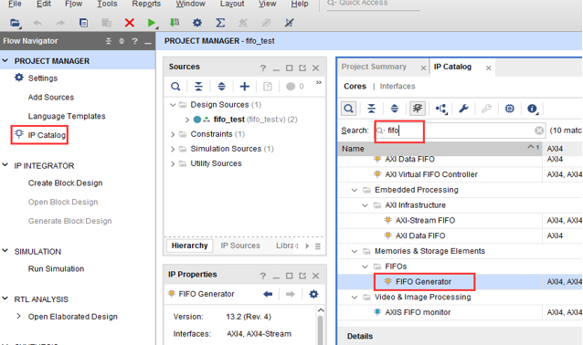Click the IP Catalog search field
The height and width of the screenshot is (345, 583).
[460, 131]
